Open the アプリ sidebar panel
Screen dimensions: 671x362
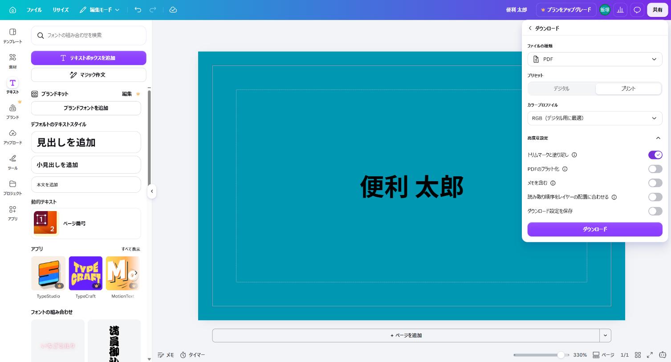pyautogui.click(x=12, y=213)
